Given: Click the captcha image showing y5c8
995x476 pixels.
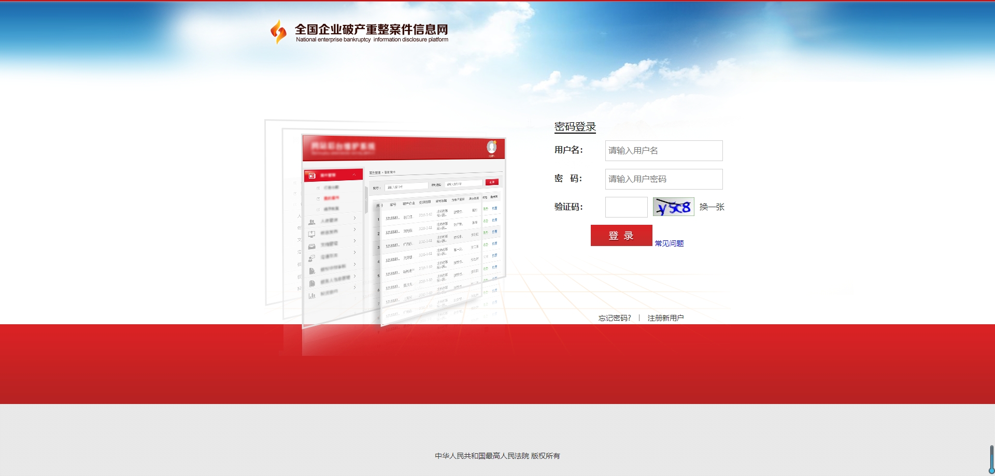Looking at the screenshot, I should (x=673, y=207).
